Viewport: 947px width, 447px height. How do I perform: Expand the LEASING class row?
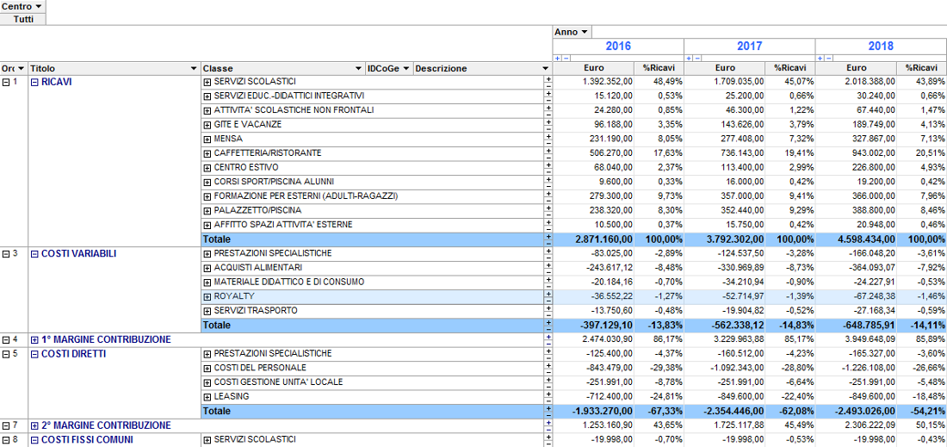pos(207,397)
